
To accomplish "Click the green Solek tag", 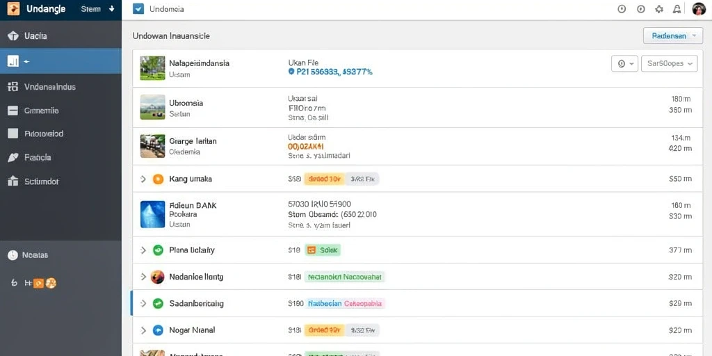I will (323, 250).
